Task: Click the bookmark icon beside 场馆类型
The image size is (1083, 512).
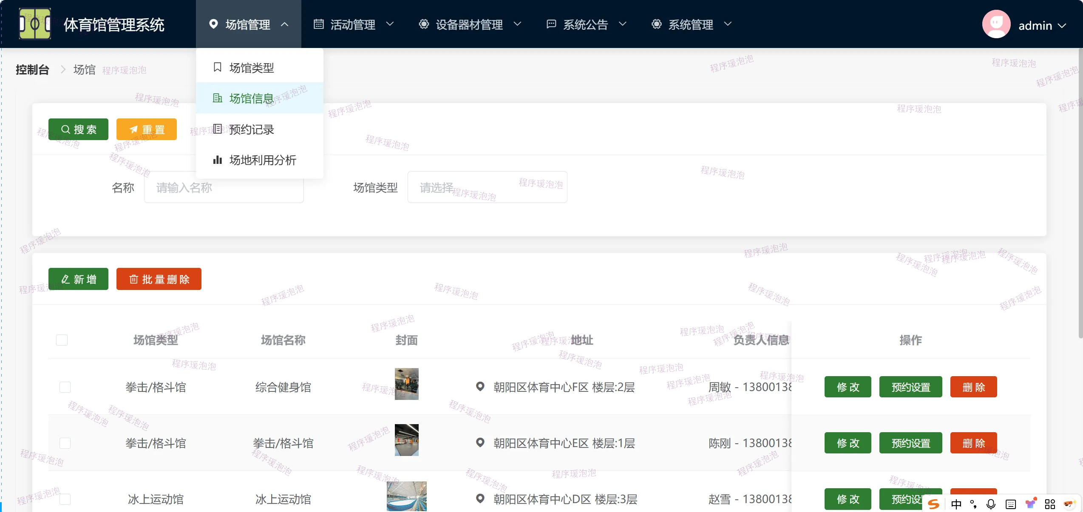Action: pos(217,67)
